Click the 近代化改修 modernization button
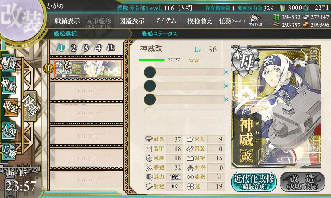This screenshot has width=331, height=198. [x=254, y=182]
